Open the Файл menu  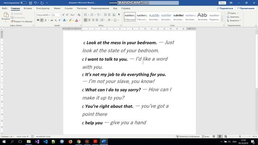click(4, 8)
